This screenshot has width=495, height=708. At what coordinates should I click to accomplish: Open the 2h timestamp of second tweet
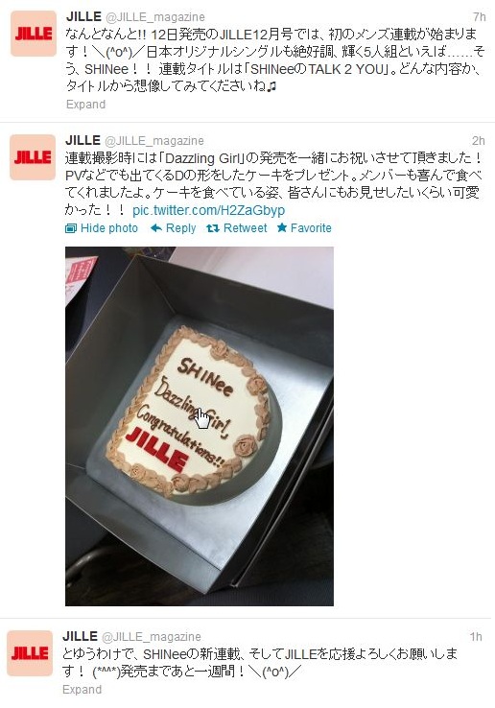pyautogui.click(x=479, y=140)
